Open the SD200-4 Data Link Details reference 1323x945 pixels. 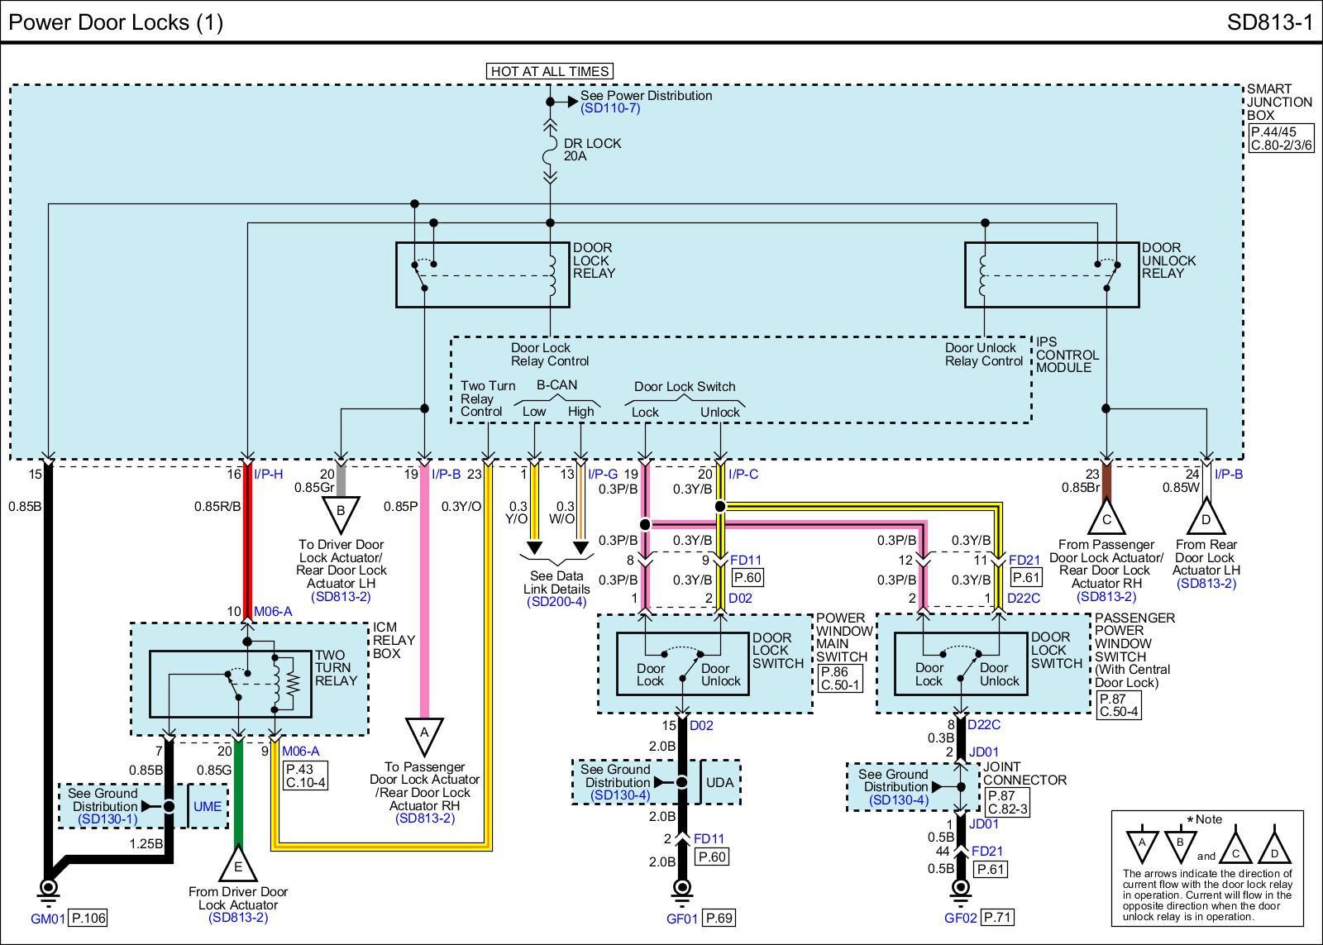click(556, 602)
